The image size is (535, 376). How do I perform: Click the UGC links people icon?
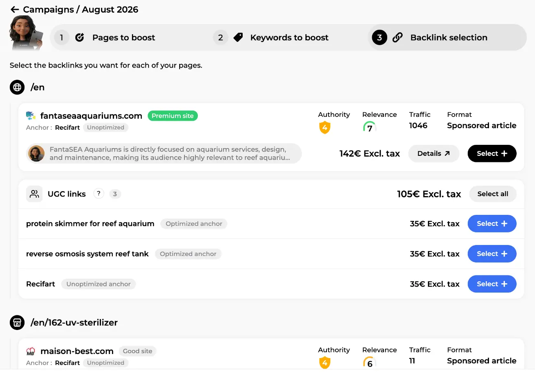click(35, 194)
